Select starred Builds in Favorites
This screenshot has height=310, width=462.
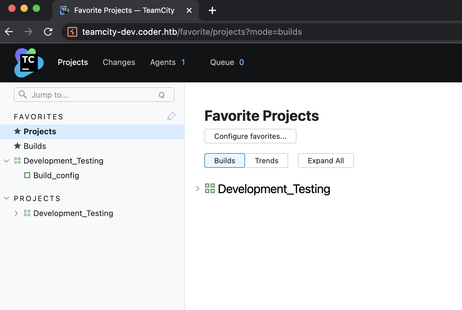click(x=35, y=146)
